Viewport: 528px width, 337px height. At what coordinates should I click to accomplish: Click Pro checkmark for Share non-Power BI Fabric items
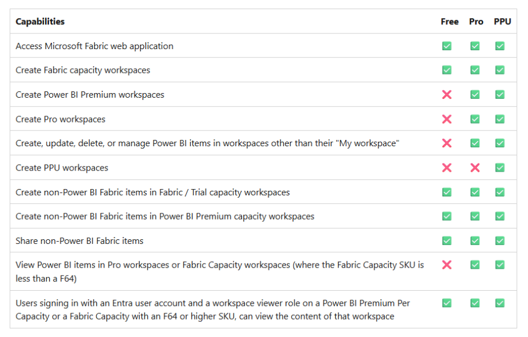point(475,240)
